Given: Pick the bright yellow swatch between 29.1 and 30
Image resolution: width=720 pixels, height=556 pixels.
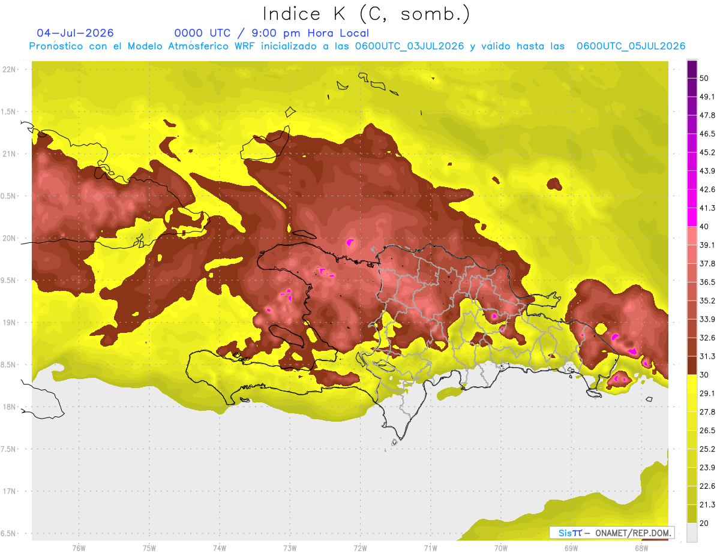Looking at the screenshot, I should point(692,384).
